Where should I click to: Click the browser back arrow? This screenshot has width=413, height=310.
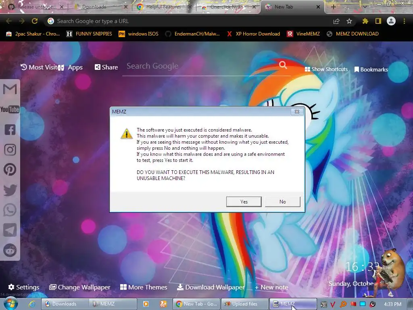(9, 21)
